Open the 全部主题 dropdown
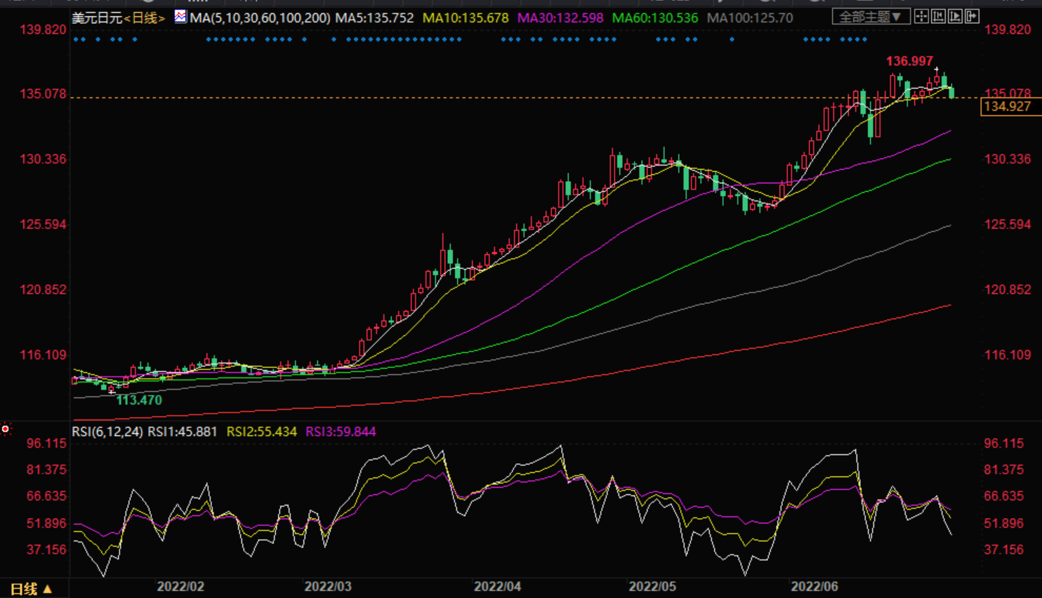Viewport: 1042px width, 598px height. pos(871,17)
